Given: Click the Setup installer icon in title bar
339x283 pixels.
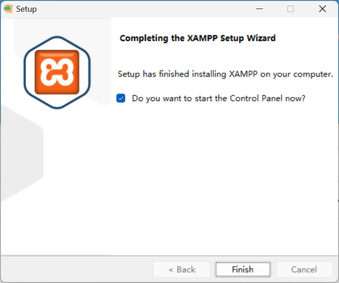Looking at the screenshot, I should coord(8,9).
